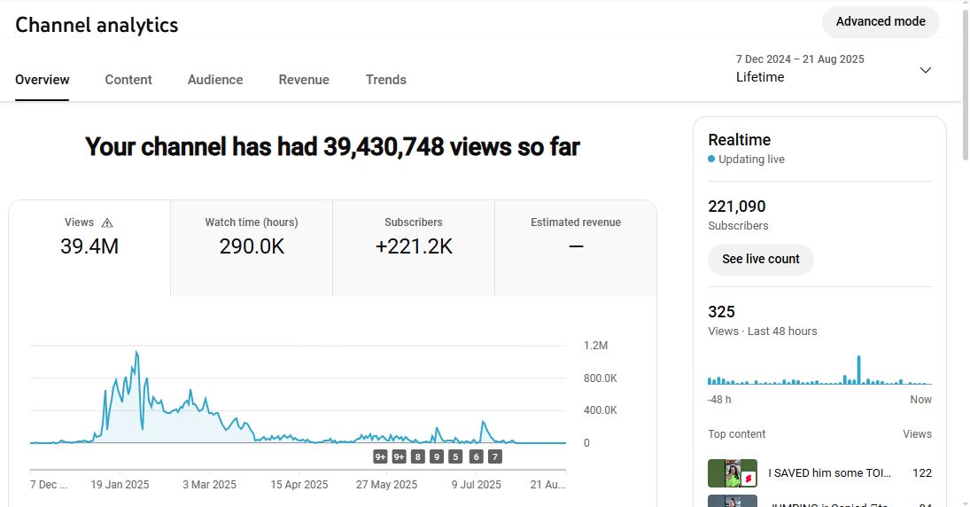Click the See live count button
The width and height of the screenshot is (970, 507).
(760, 260)
